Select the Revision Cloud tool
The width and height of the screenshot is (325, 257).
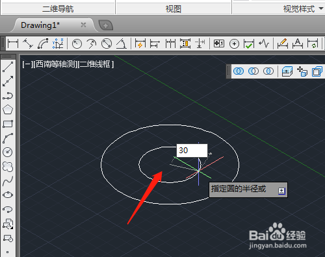(x=8, y=167)
